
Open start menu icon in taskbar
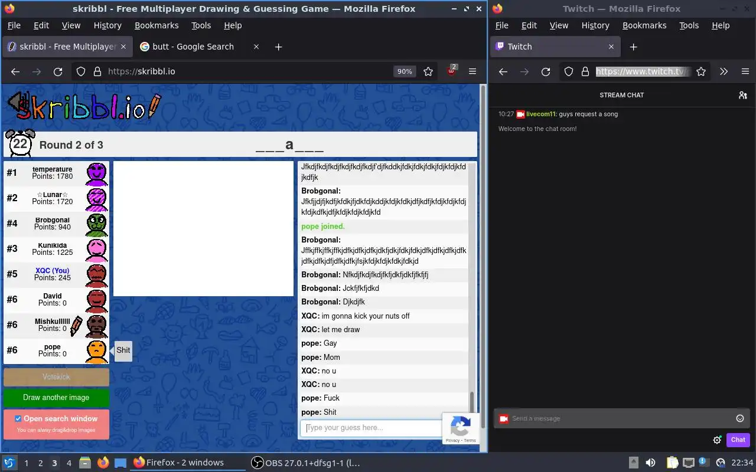(x=9, y=463)
